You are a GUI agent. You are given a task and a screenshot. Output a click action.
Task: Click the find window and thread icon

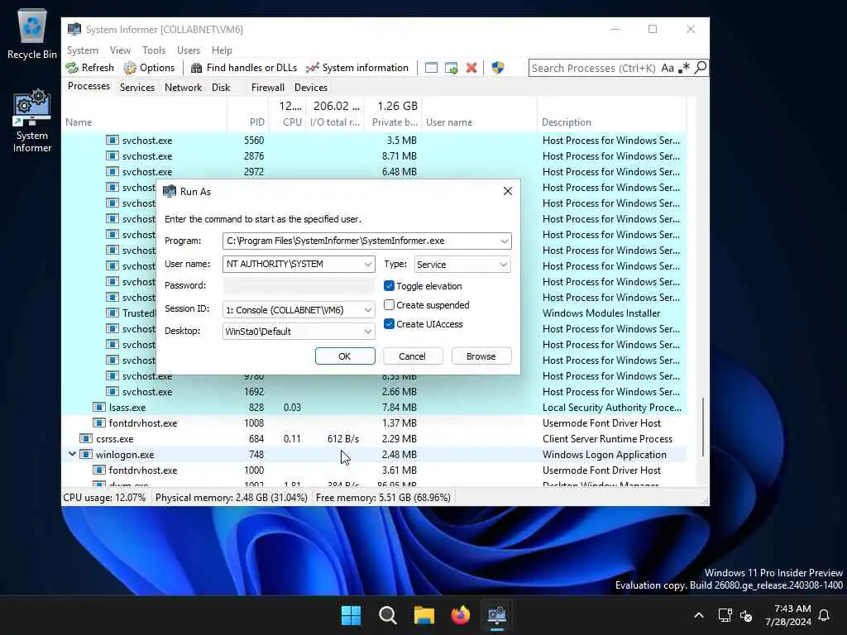[451, 68]
